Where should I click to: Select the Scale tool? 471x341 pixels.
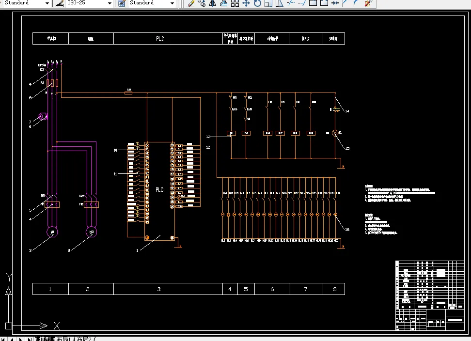268,3
